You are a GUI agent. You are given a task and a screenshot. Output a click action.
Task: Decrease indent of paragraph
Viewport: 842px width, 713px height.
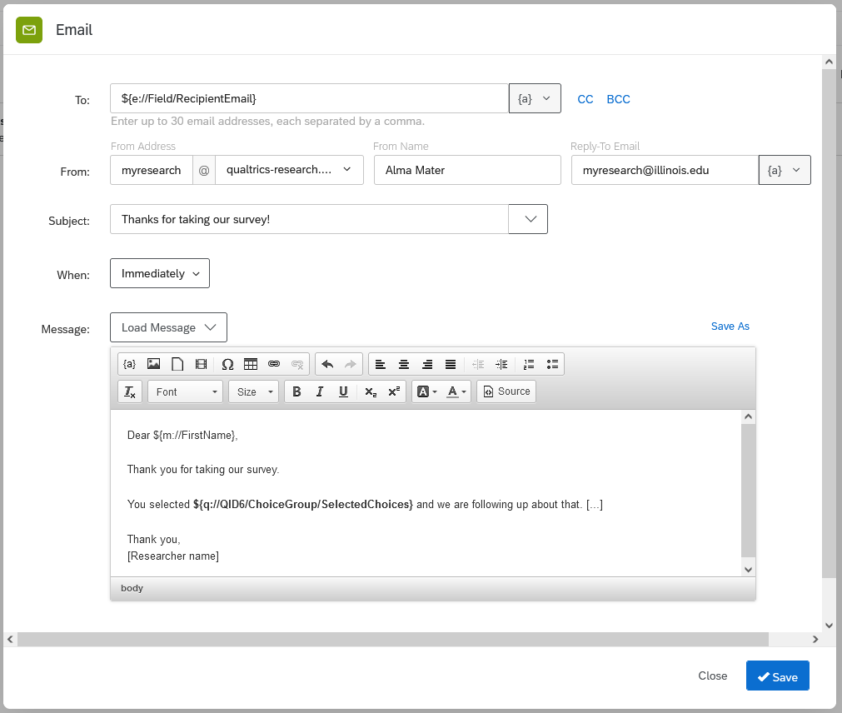click(x=478, y=364)
